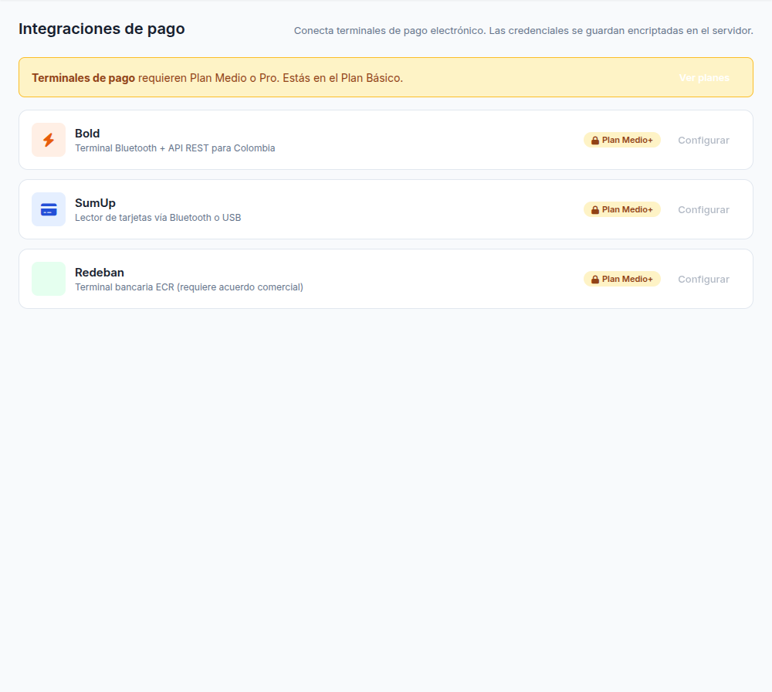Click 'Terminal Bluetooth + API REST para Colombia' text
772x692 pixels.
click(174, 148)
